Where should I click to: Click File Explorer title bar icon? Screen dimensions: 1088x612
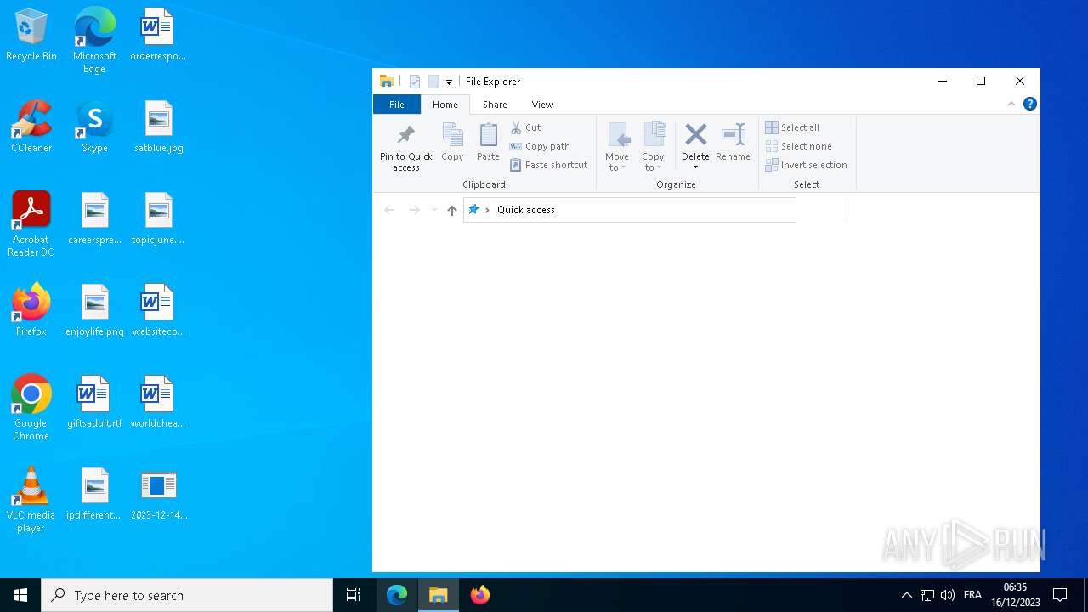tap(387, 82)
